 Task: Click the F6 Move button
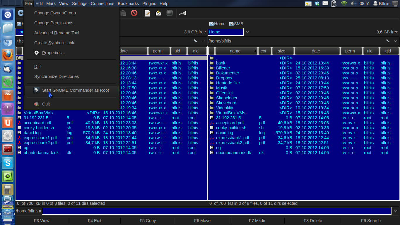(x=202, y=221)
